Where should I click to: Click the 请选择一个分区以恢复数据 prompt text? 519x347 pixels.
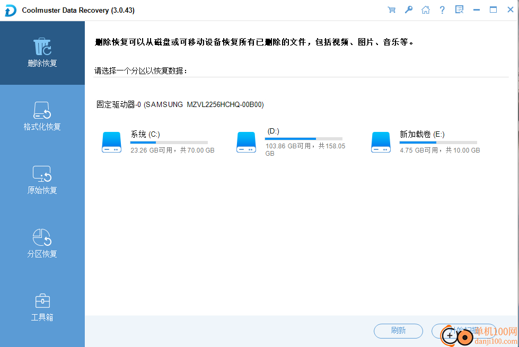pyautogui.click(x=140, y=71)
